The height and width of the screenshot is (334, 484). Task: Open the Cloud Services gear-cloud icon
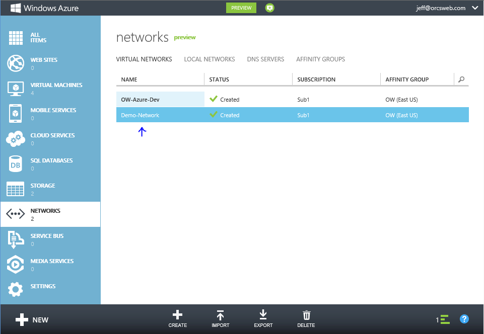click(x=16, y=139)
